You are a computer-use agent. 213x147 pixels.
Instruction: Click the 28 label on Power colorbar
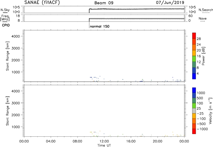point(199,39)
